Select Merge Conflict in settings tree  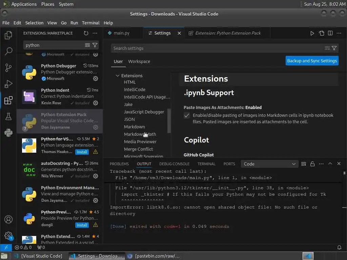138,149
